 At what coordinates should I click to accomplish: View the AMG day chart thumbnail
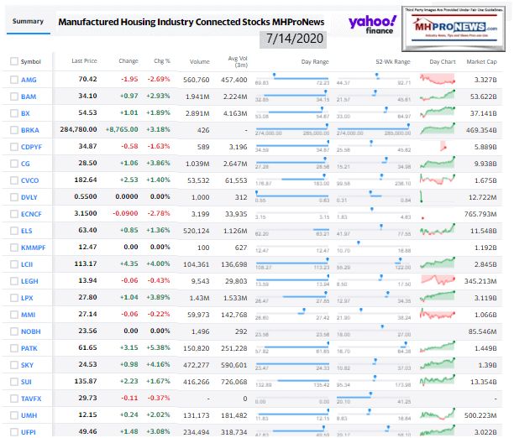point(440,79)
